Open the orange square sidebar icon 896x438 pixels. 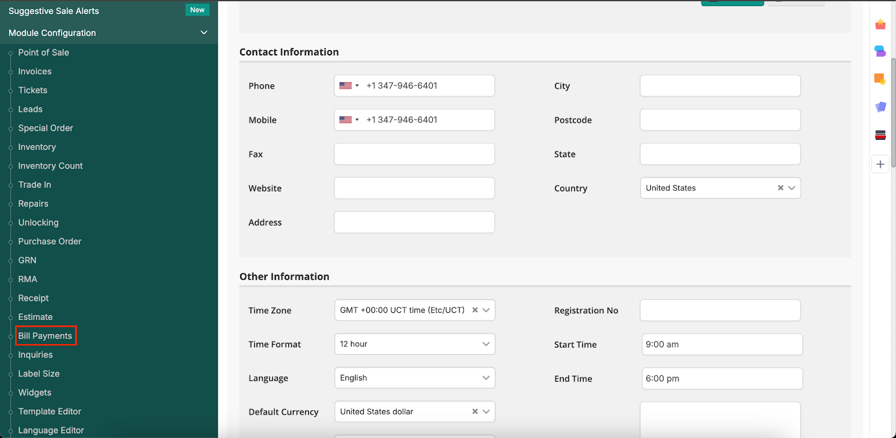[880, 79]
